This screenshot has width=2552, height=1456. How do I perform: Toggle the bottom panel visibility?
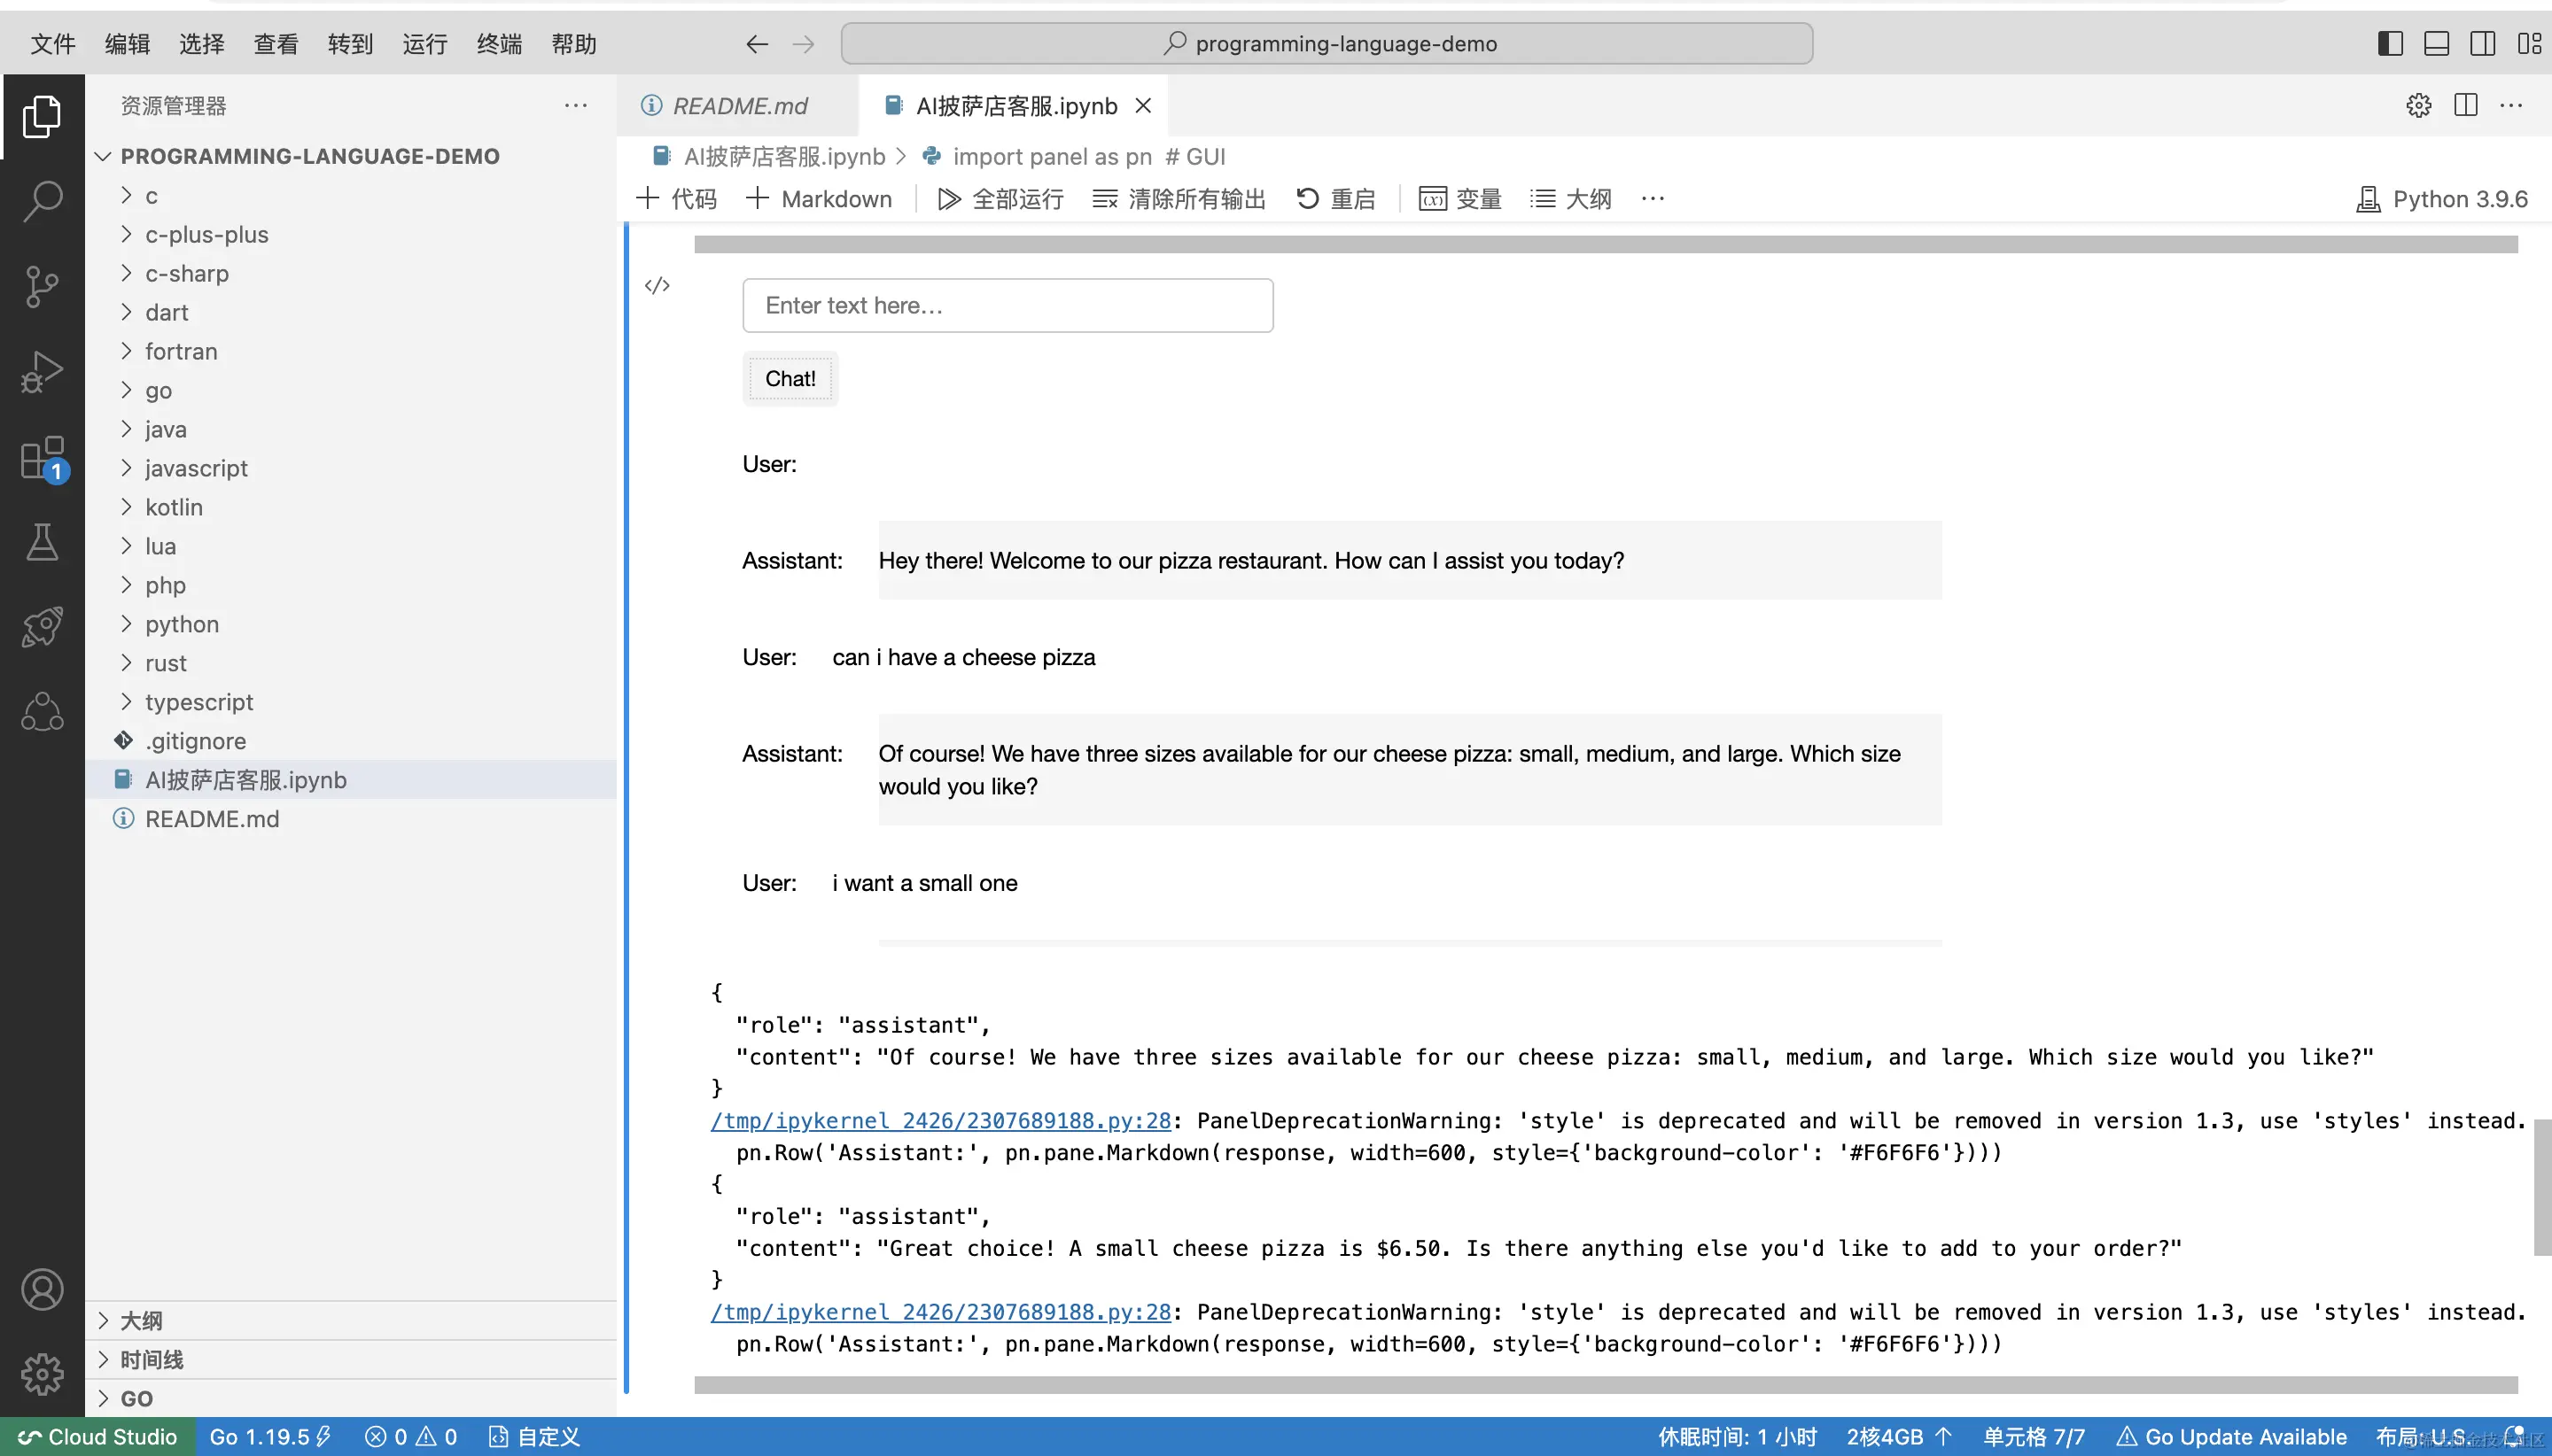point(2436,44)
